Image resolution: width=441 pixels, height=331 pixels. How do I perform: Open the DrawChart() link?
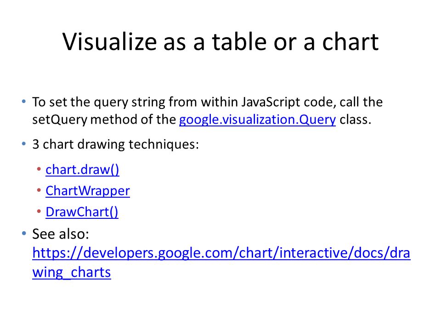82,212
